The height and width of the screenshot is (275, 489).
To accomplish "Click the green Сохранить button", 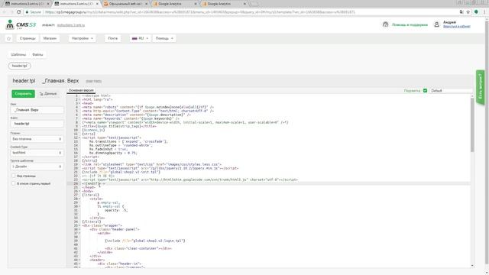I will click(x=23, y=93).
